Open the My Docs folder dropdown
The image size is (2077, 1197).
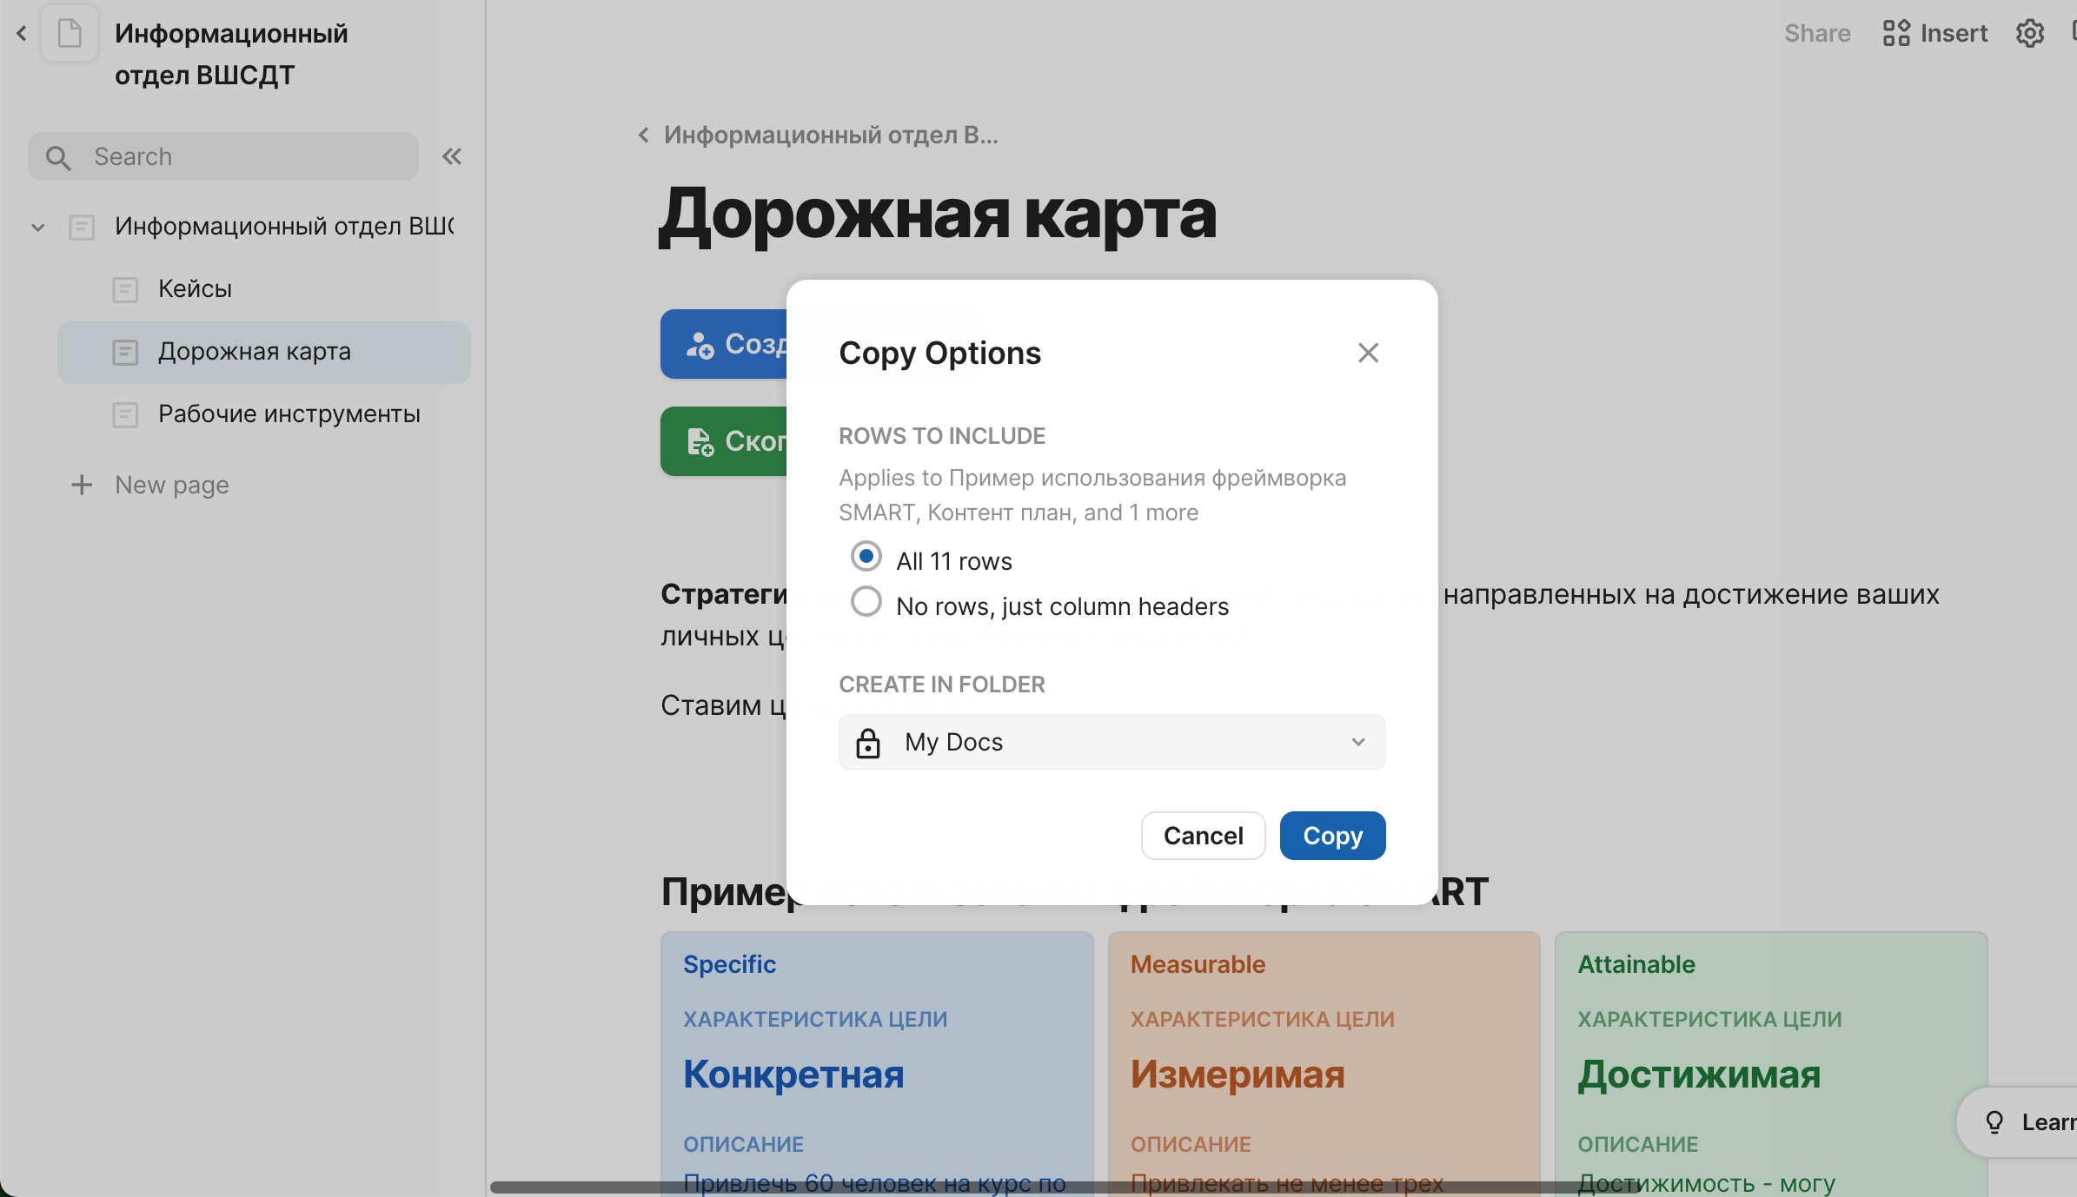coord(1111,742)
